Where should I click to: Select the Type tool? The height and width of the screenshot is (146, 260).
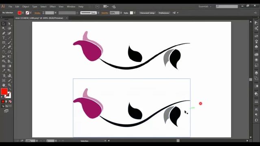coord(4,38)
